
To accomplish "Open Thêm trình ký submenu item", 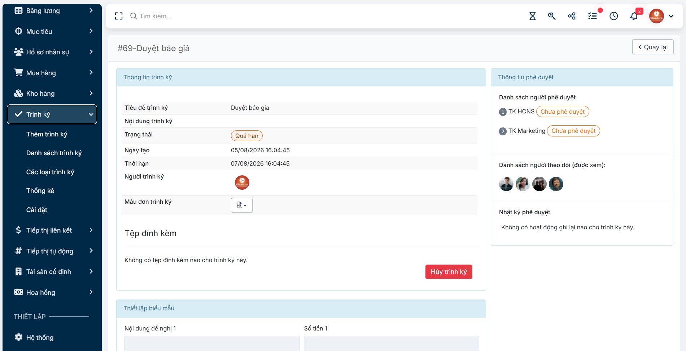I will point(47,134).
